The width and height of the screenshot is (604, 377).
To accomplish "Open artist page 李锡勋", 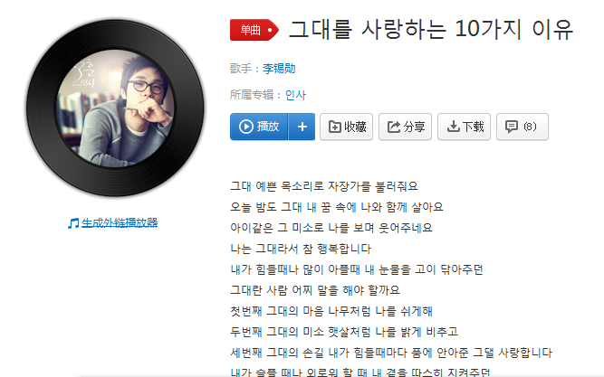I will (x=279, y=69).
